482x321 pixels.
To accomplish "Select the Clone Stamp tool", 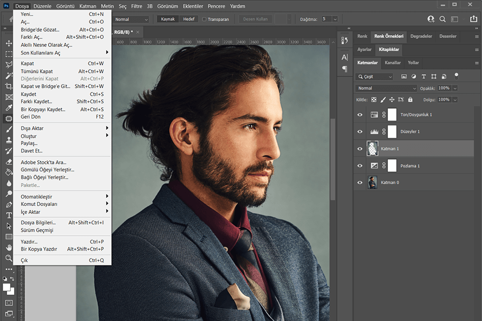I will 8,139.
